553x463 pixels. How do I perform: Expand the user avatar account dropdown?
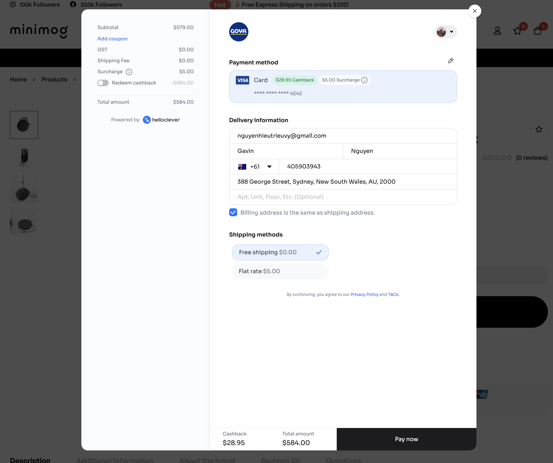[x=446, y=32]
